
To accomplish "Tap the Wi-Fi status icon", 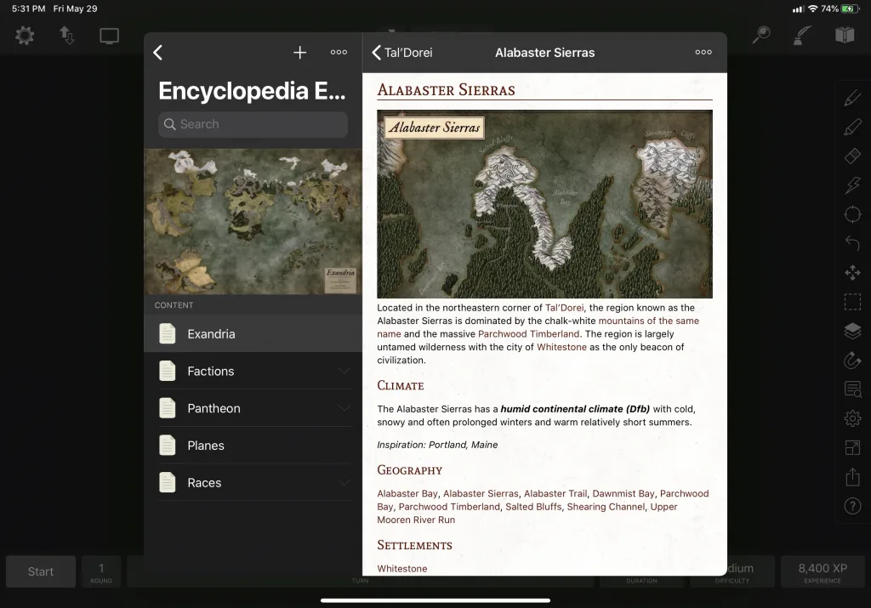I will pos(812,9).
